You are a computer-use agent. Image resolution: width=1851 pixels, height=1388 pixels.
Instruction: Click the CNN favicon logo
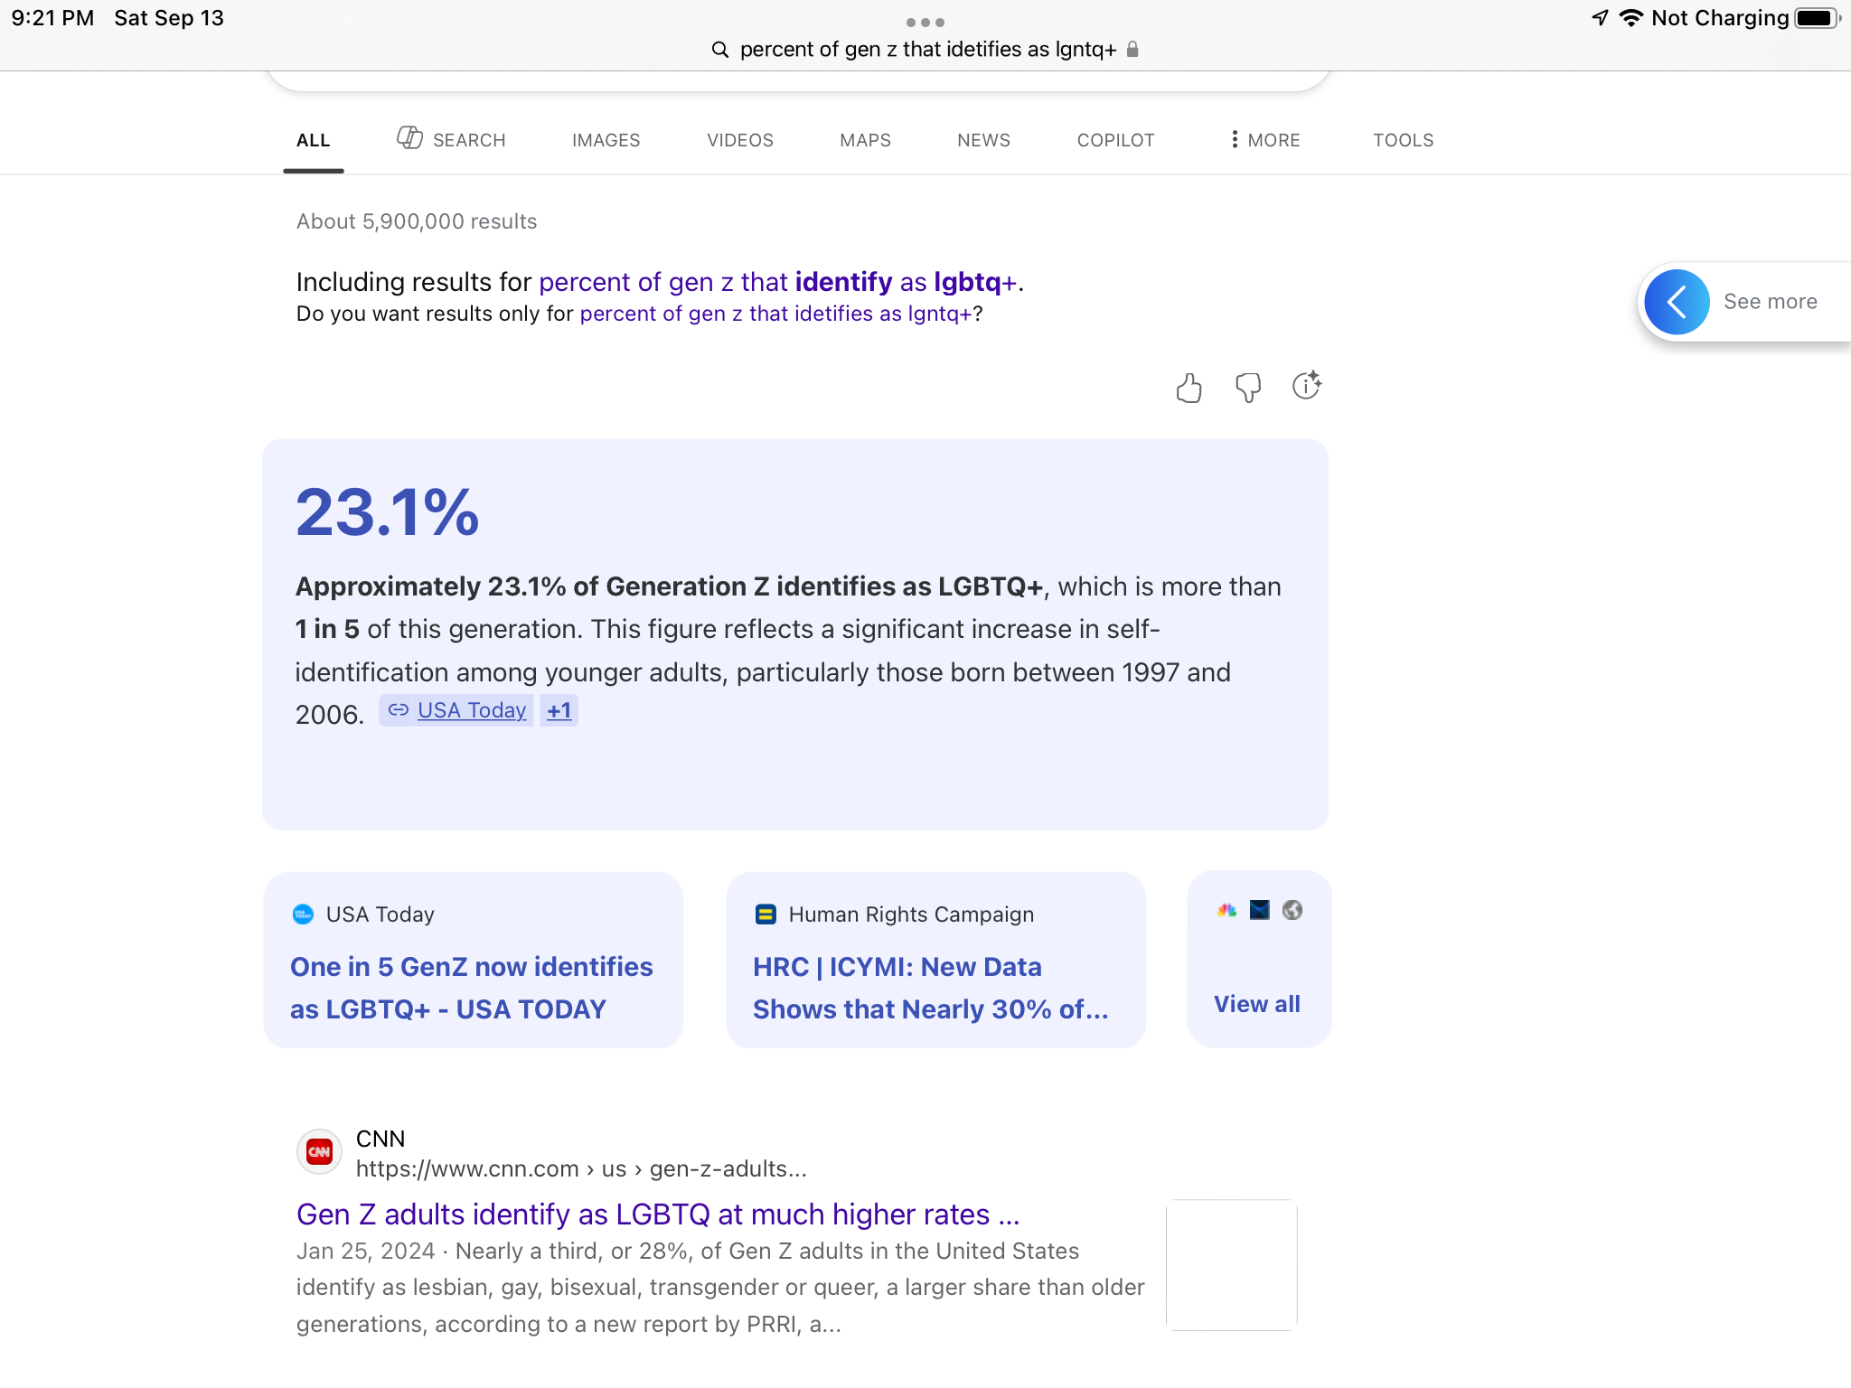319,1151
